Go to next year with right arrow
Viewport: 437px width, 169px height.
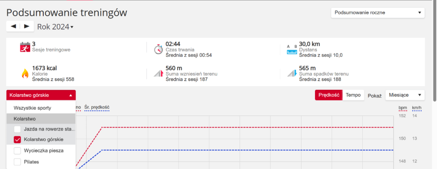[27, 27]
